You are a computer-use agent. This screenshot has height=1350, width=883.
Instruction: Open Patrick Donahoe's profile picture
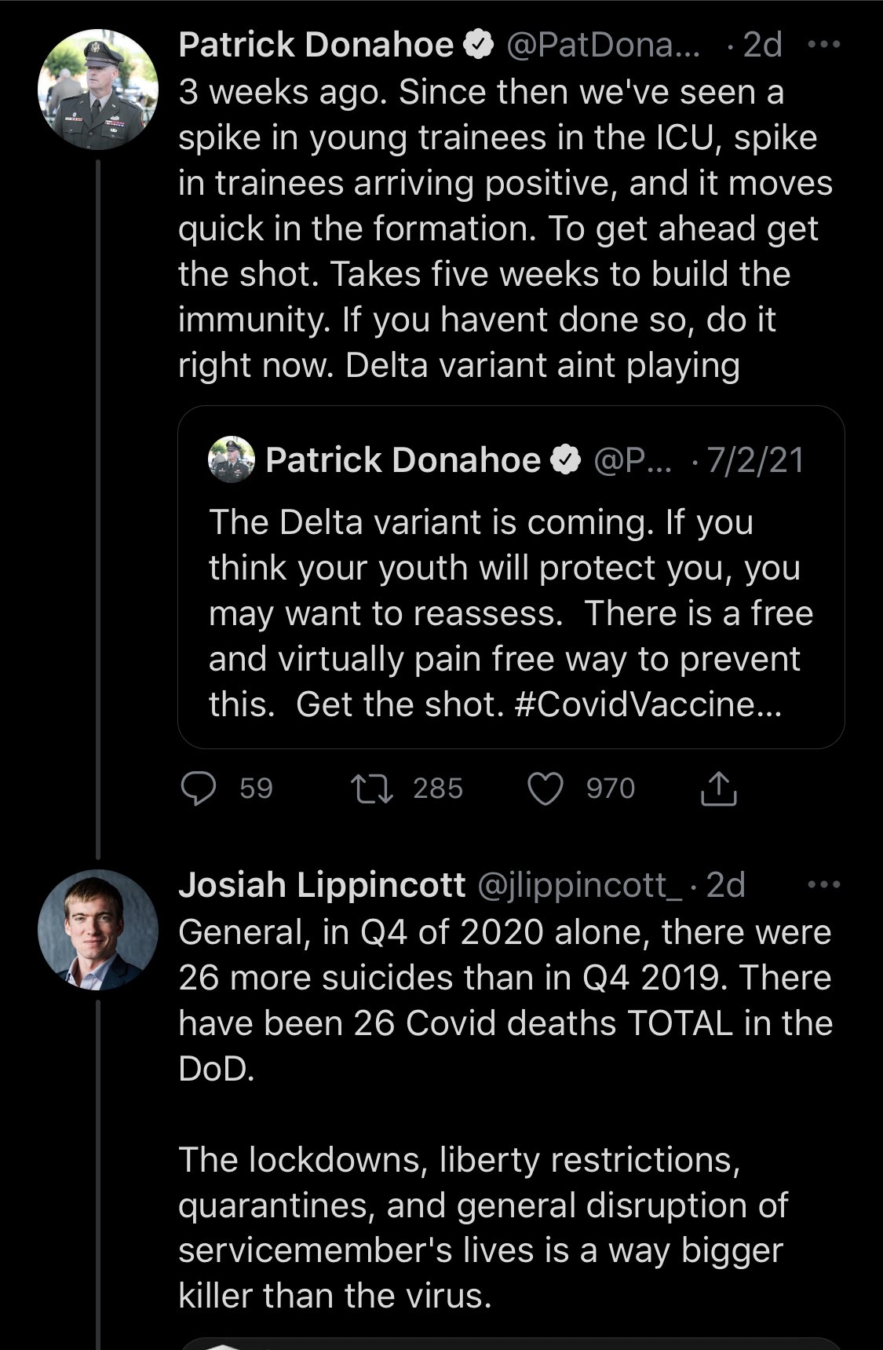pyautogui.click(x=98, y=90)
